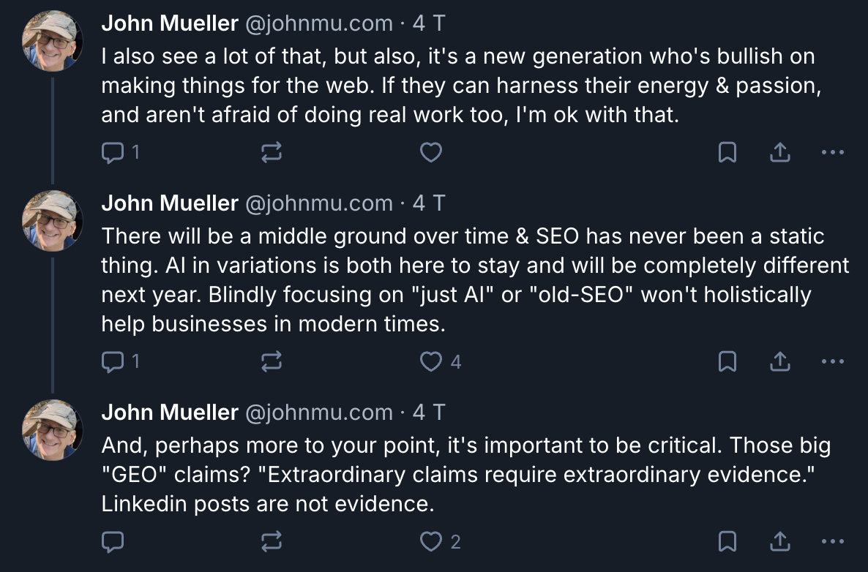Bookmark the first John Mueller post
Image resolution: width=868 pixels, height=572 pixels.
click(x=727, y=152)
